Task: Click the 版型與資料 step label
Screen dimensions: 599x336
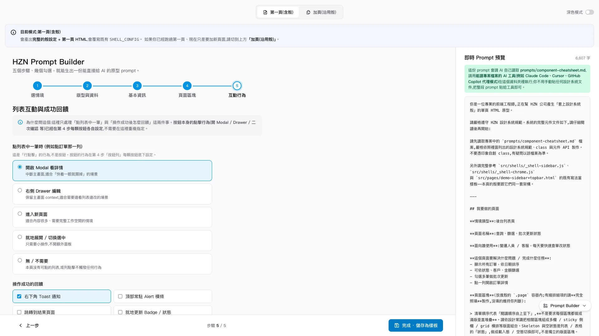Action: (x=87, y=95)
